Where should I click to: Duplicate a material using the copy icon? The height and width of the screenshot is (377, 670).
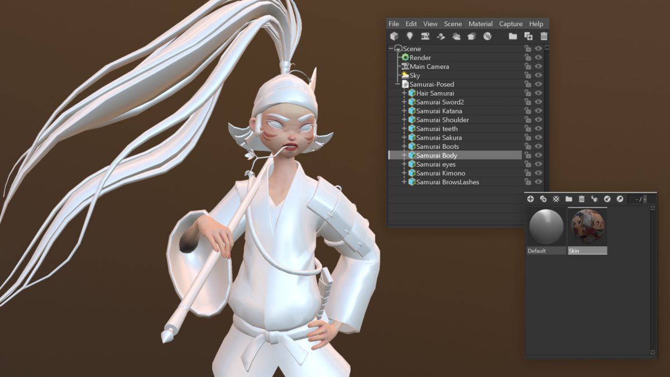click(542, 199)
